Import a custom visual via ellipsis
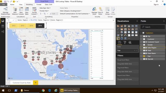This screenshot has width=166, height=93. point(129,38)
